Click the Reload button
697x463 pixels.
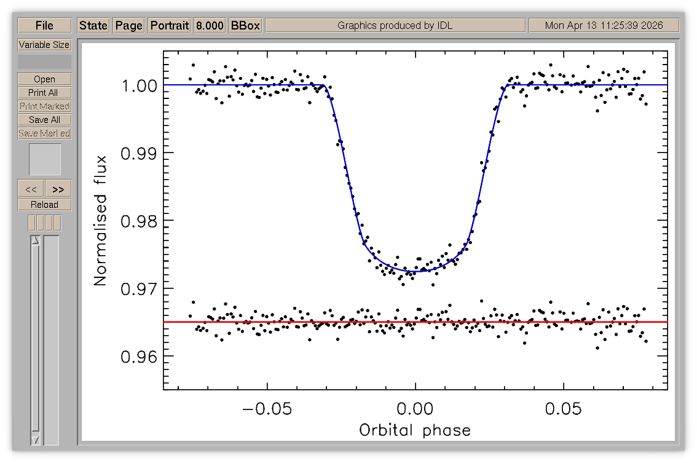pyautogui.click(x=44, y=205)
